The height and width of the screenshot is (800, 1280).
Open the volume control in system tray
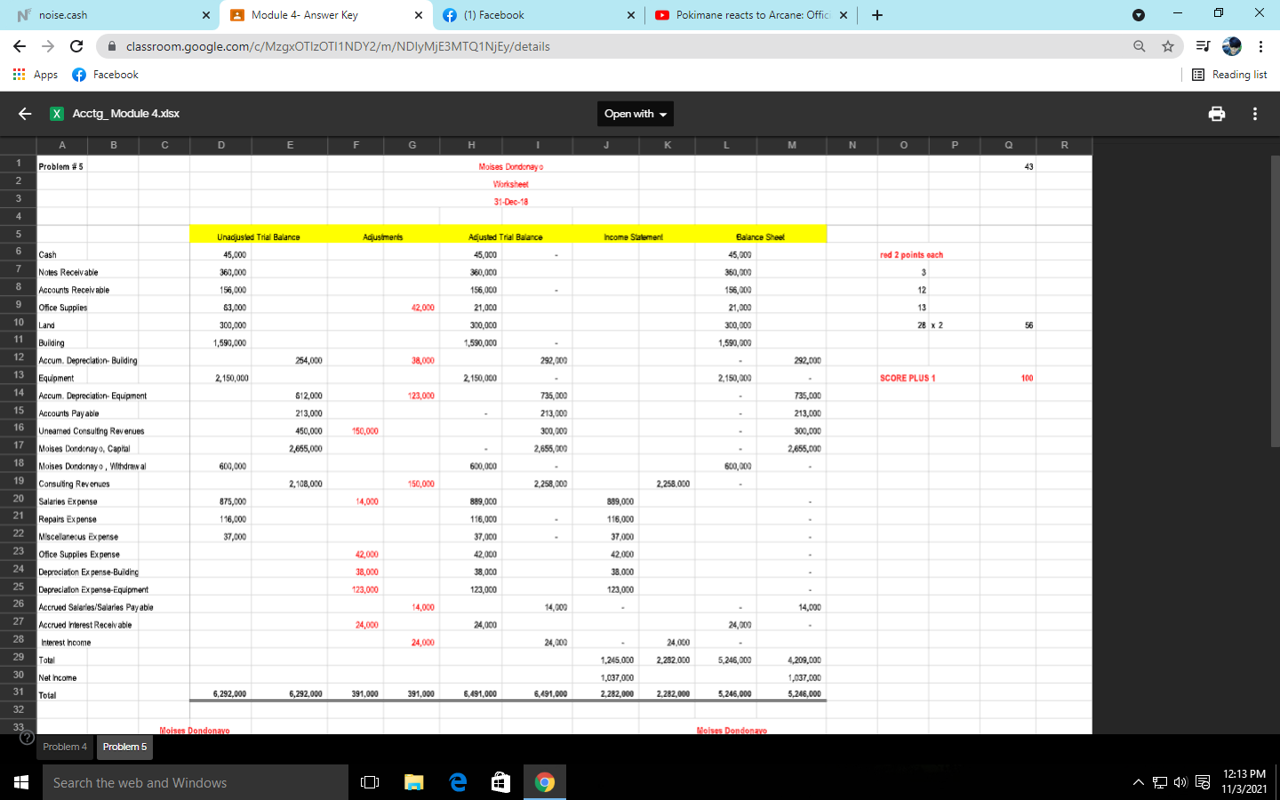tap(1180, 782)
